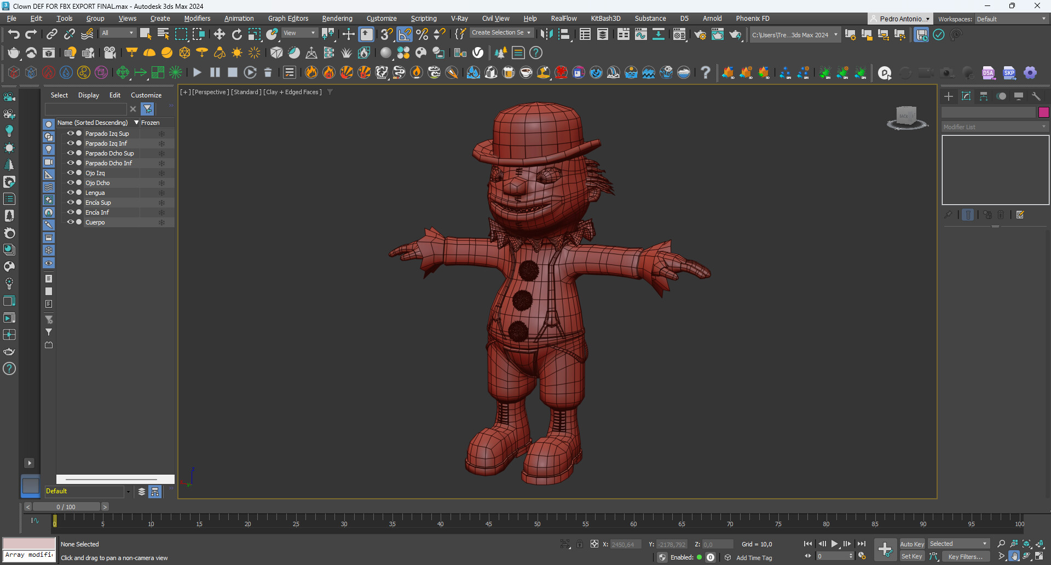Image resolution: width=1051 pixels, height=565 pixels.
Task: Open the Modifier List dropdown
Action: tap(994, 126)
